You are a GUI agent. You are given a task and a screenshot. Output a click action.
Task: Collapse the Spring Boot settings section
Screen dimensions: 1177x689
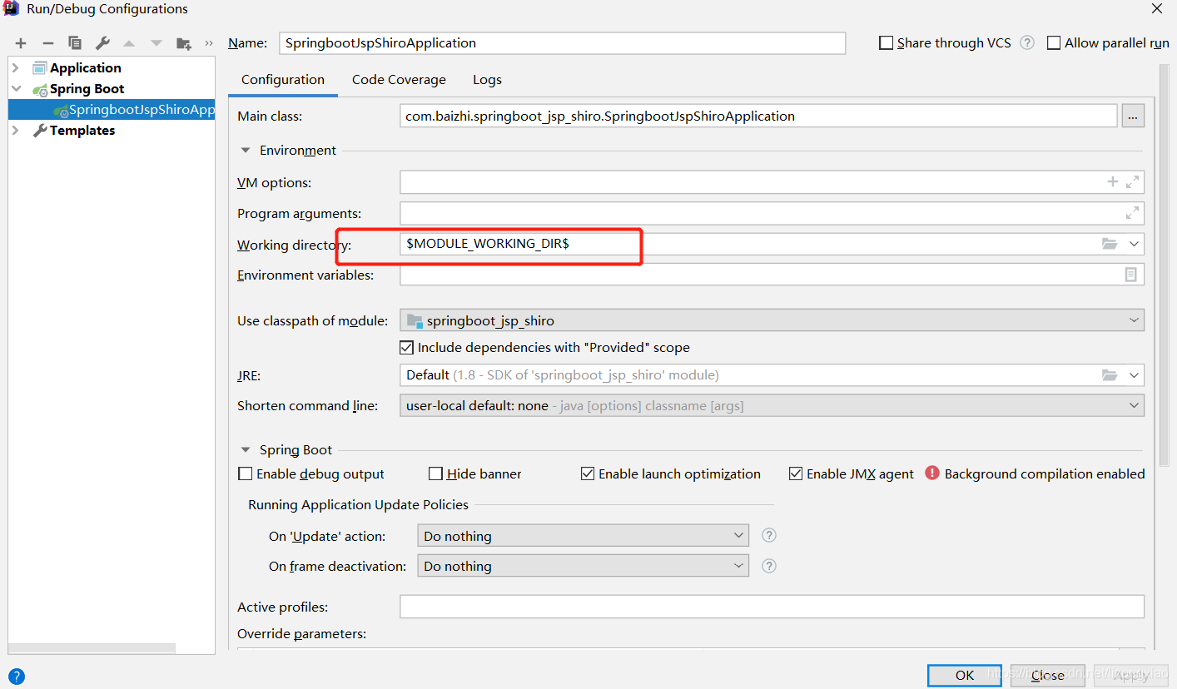pos(245,450)
